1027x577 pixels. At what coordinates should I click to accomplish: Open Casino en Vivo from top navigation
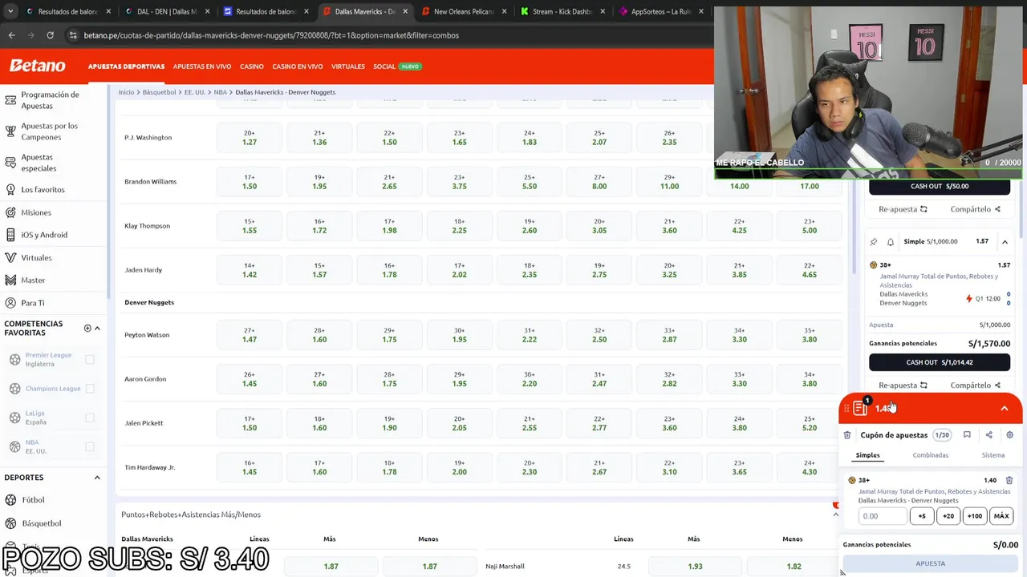298,67
